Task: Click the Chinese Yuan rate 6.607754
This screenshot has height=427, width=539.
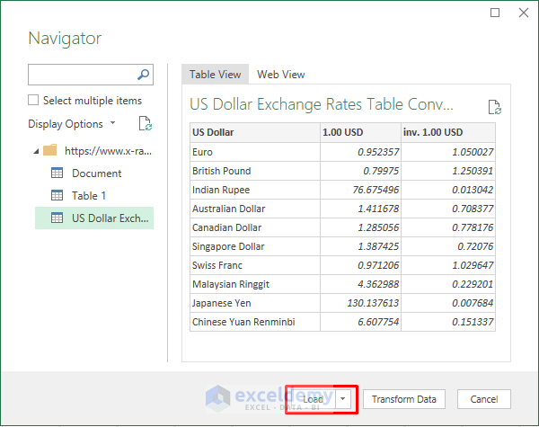Action: click(378, 322)
